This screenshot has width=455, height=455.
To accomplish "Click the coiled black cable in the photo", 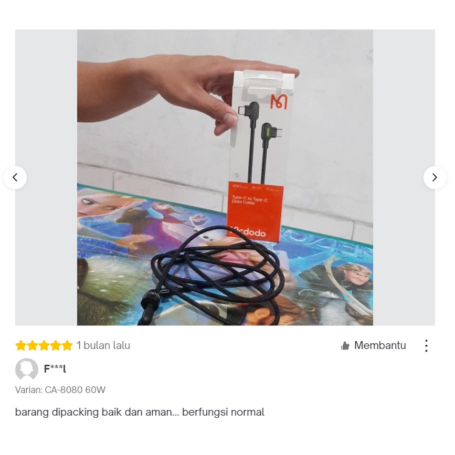I will [214, 276].
